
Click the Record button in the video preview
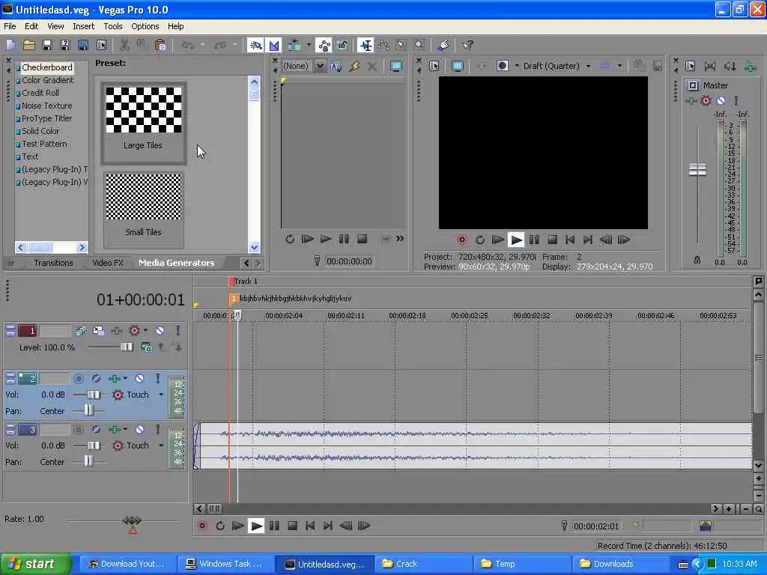click(x=461, y=240)
